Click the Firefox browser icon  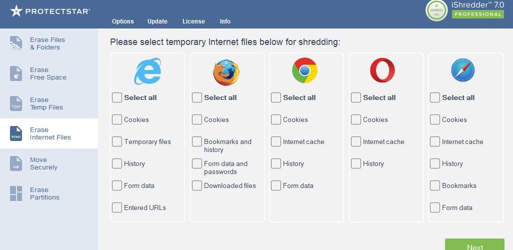226,72
